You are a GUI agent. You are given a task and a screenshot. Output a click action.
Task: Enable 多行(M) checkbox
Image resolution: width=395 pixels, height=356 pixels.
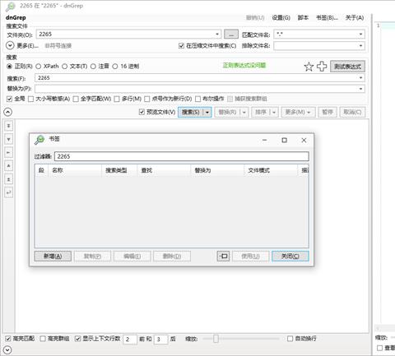point(117,99)
